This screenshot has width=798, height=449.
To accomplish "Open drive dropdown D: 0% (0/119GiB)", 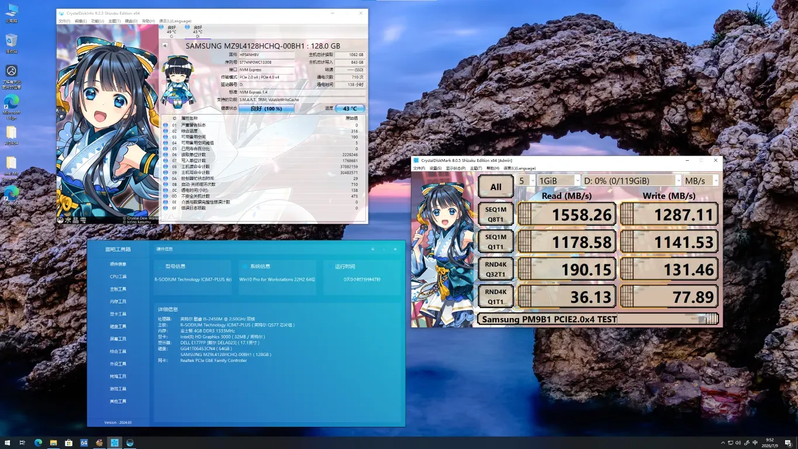I will tap(631, 181).
